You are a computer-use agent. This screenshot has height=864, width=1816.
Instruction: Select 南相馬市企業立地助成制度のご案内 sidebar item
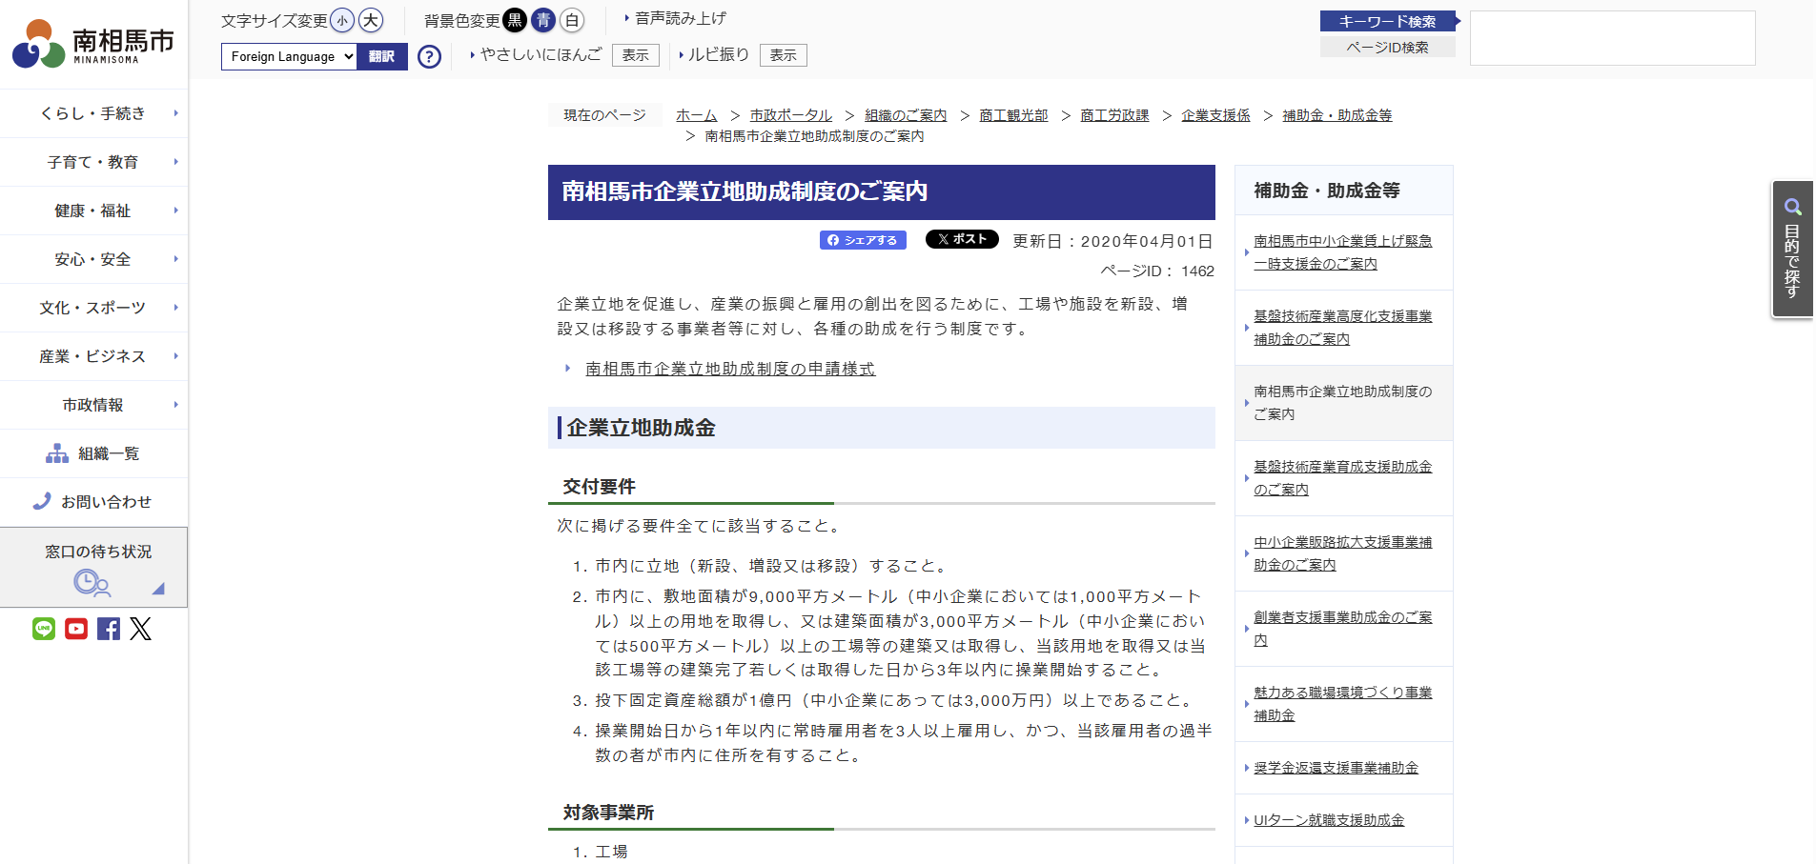pyautogui.click(x=1343, y=403)
